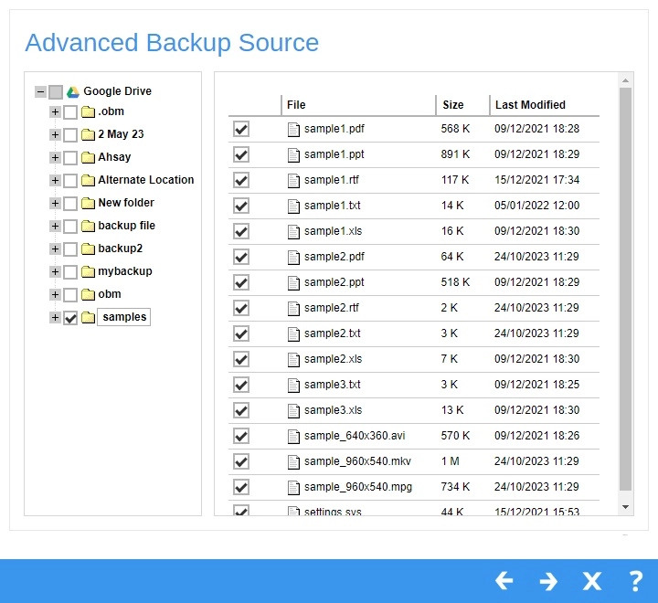Uncheck the samples folder checkbox
The width and height of the screenshot is (658, 603).
[x=70, y=318]
